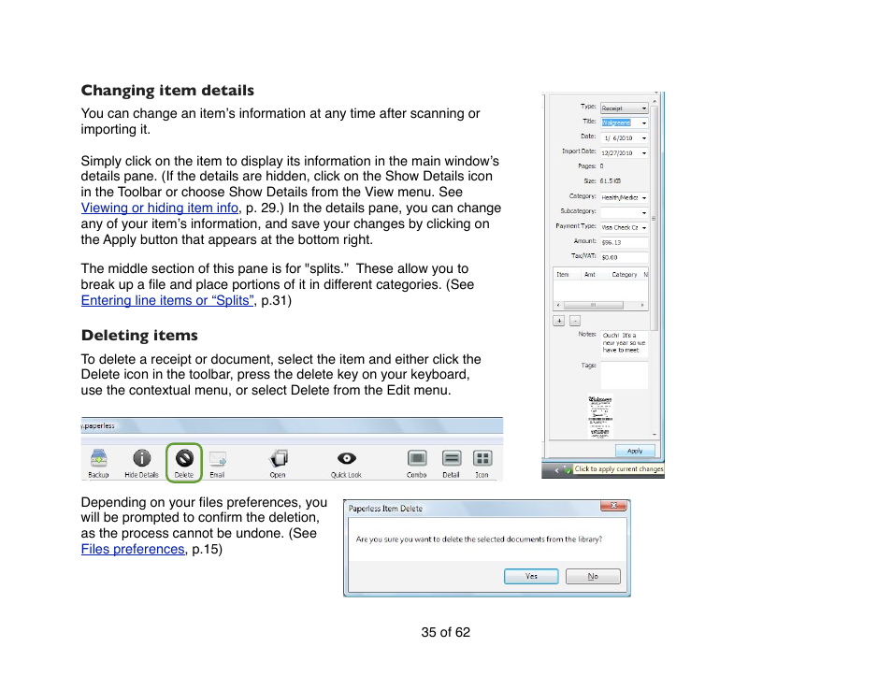892x690 pixels.
Task: Click the details pane scroll-down arrow
Action: point(655,434)
